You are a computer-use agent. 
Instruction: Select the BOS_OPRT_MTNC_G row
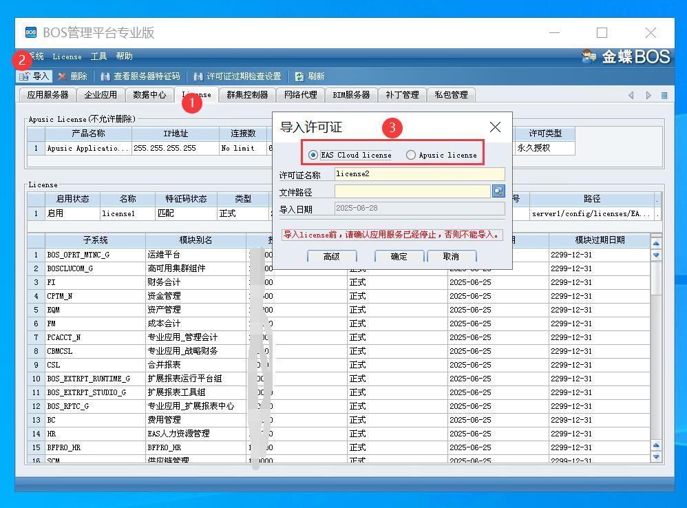pyautogui.click(x=95, y=255)
